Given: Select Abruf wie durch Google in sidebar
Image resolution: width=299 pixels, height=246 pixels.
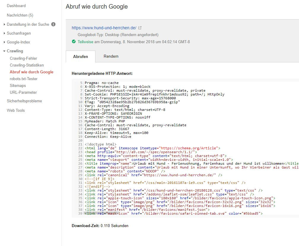Looking at the screenshot, I should [x=31, y=72].
